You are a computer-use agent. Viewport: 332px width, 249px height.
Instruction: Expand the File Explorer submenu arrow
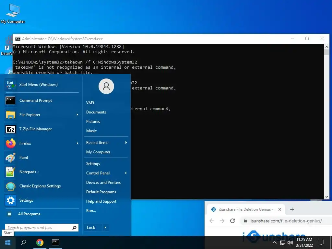(77, 114)
